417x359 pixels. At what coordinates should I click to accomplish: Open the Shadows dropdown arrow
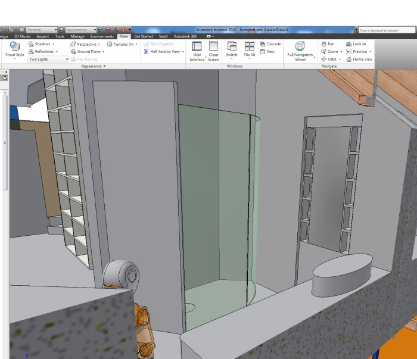coord(54,44)
